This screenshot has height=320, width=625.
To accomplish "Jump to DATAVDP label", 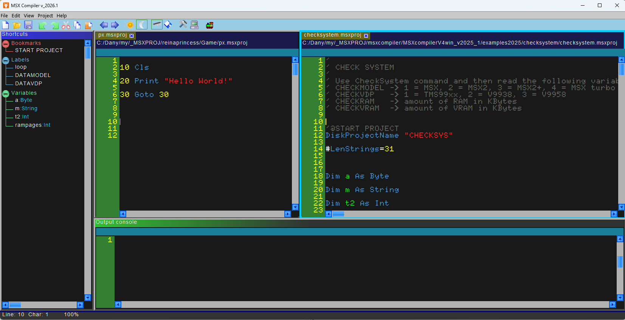I will point(29,83).
